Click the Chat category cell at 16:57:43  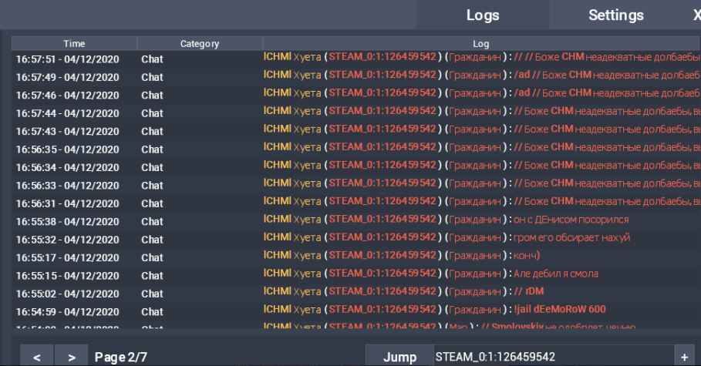pos(152,131)
